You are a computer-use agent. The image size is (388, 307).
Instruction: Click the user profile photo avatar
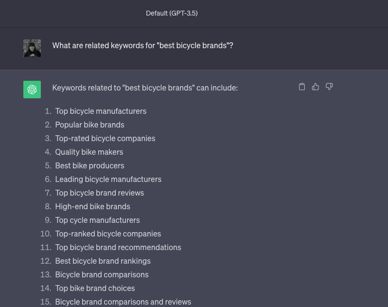point(32,48)
